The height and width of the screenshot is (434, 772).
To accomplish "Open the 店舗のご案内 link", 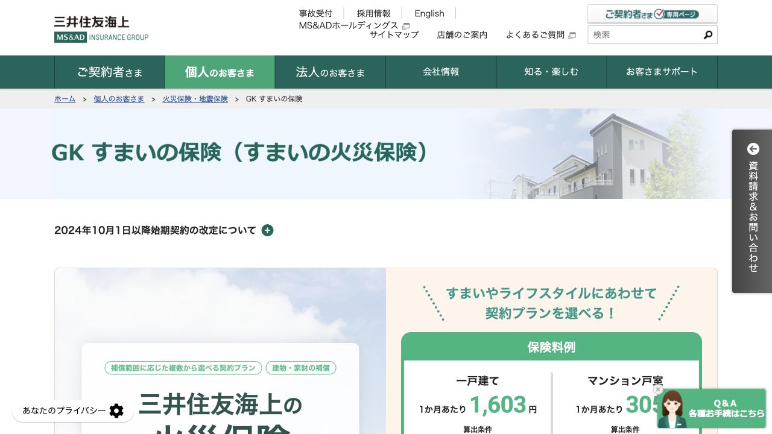I will (x=462, y=35).
